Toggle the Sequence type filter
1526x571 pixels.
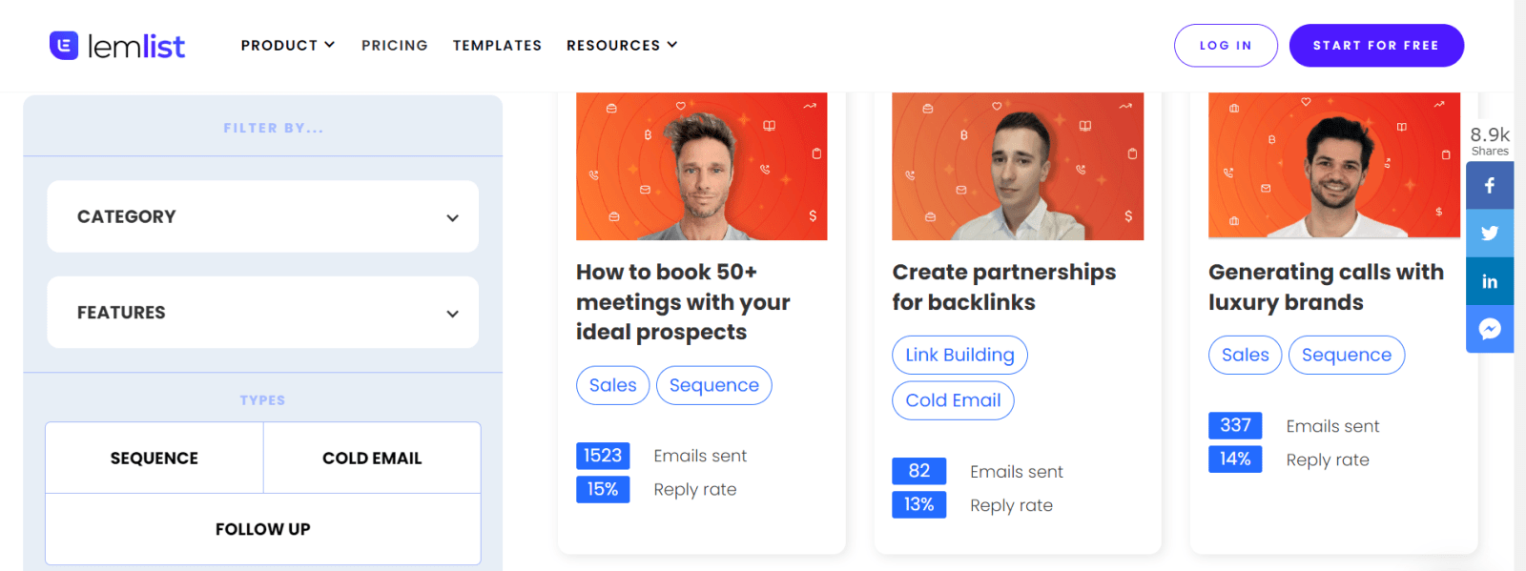(x=155, y=459)
